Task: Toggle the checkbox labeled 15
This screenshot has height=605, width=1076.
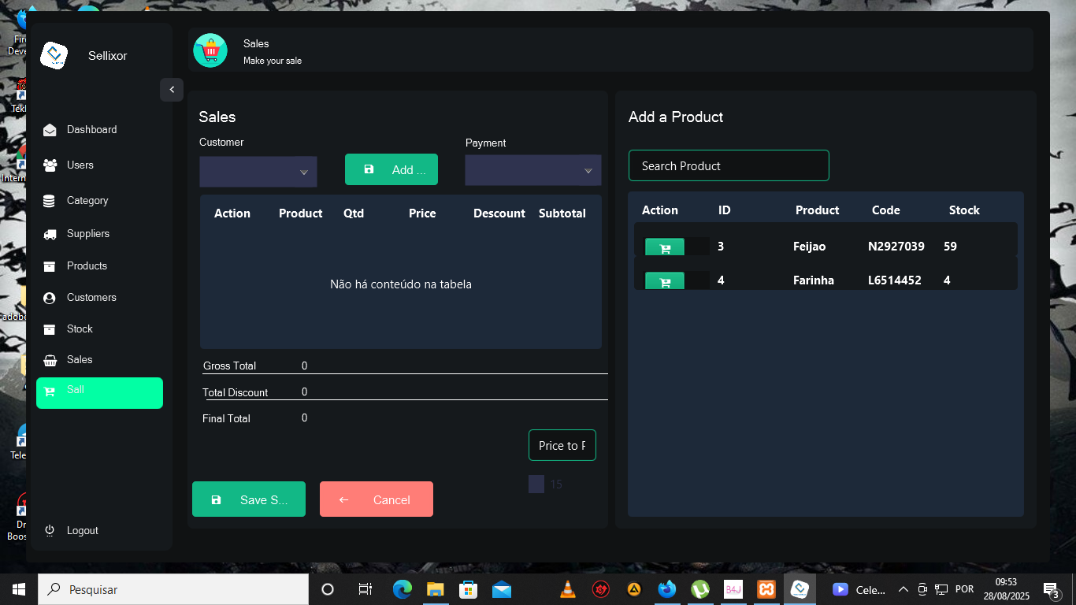Action: point(536,484)
